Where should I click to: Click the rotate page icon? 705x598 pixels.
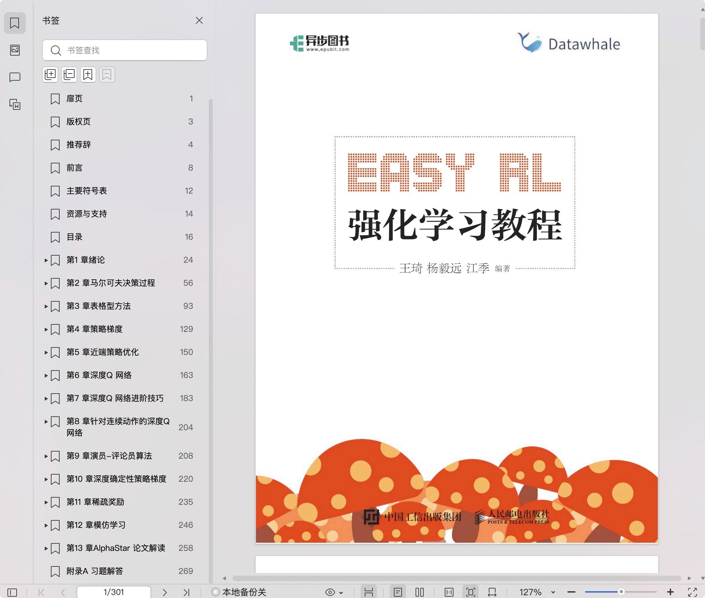click(x=492, y=592)
